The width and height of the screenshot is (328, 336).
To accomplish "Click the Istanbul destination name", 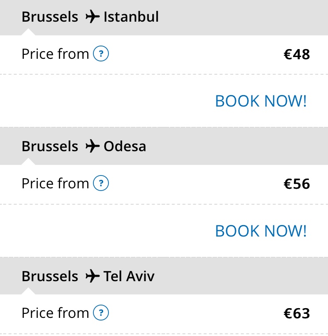I will pos(131,17).
